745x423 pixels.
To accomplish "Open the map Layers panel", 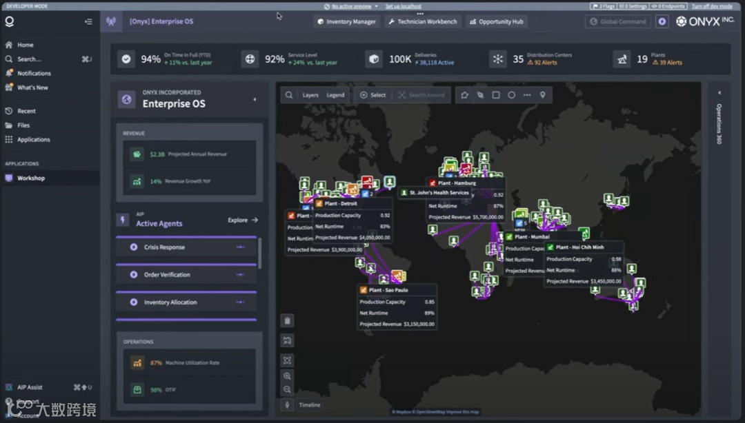I will point(310,95).
